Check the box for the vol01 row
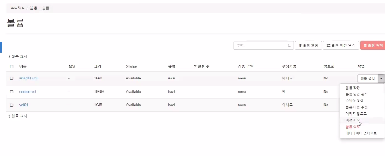 pos(12,105)
